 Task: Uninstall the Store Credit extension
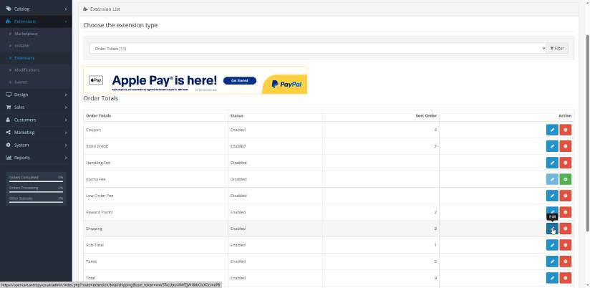(x=566, y=146)
